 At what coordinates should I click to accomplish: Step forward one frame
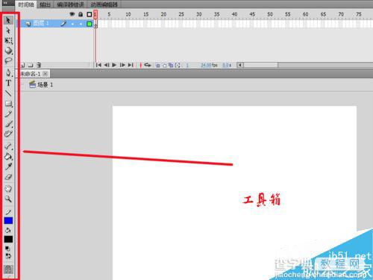122,65
